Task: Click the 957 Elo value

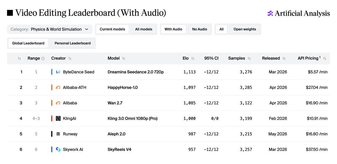Action: coord(192,149)
